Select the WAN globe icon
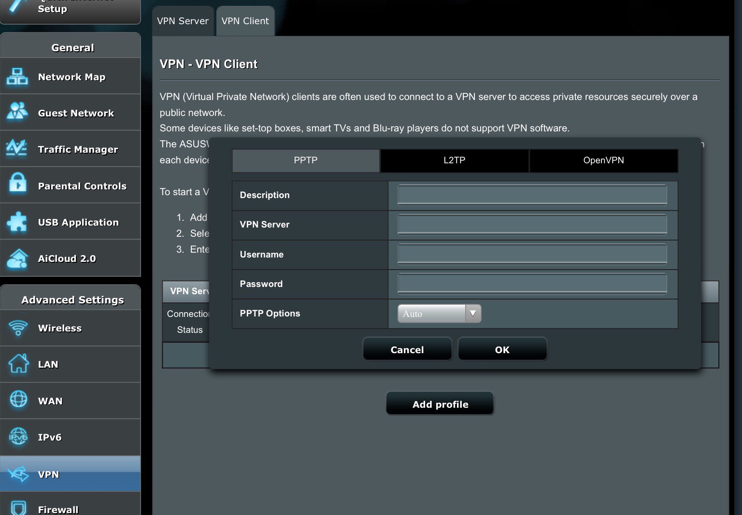Viewport: 742px width, 515px height. 19,400
